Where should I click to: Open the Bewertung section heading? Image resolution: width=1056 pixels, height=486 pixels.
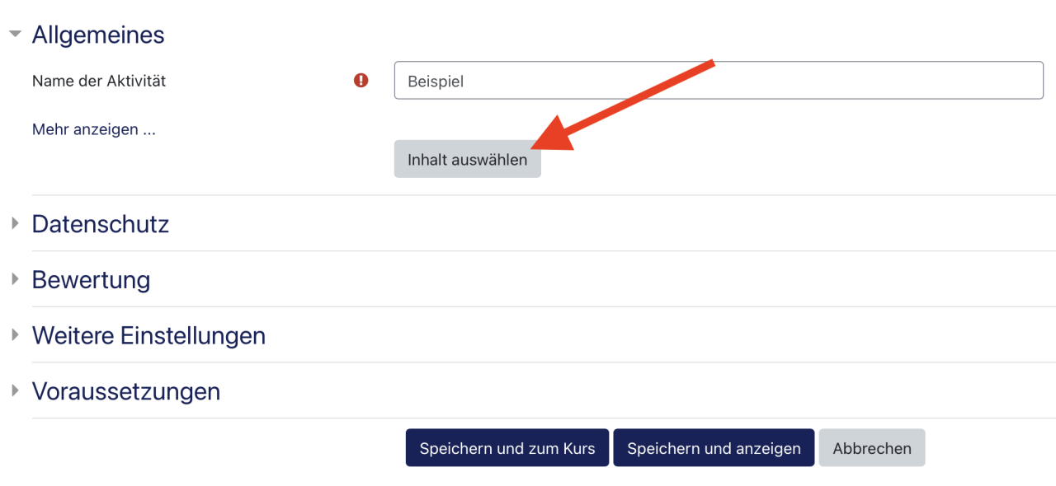coord(91,280)
